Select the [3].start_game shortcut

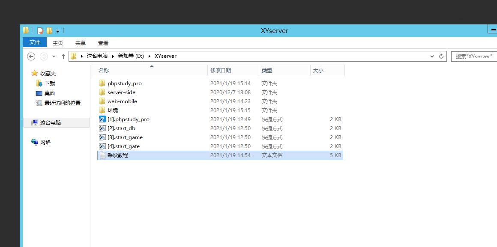point(125,137)
